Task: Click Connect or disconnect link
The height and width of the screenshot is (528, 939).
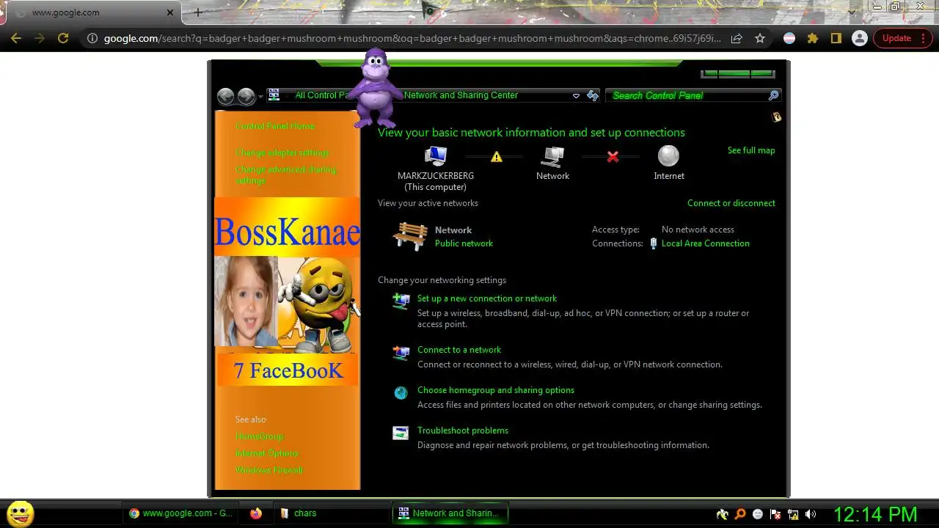Action: click(731, 203)
